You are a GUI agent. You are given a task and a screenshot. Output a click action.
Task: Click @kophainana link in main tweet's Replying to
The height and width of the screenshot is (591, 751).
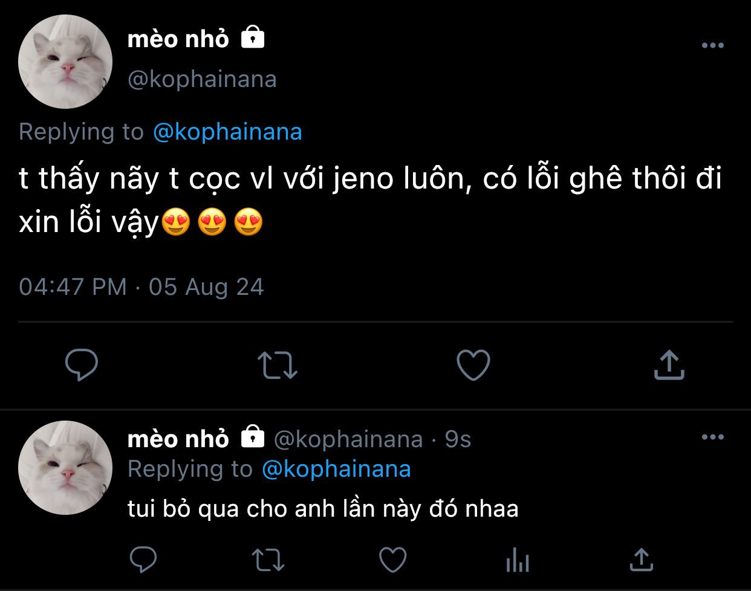[227, 132]
